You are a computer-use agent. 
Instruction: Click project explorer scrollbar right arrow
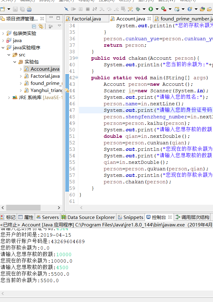[x=59, y=208]
